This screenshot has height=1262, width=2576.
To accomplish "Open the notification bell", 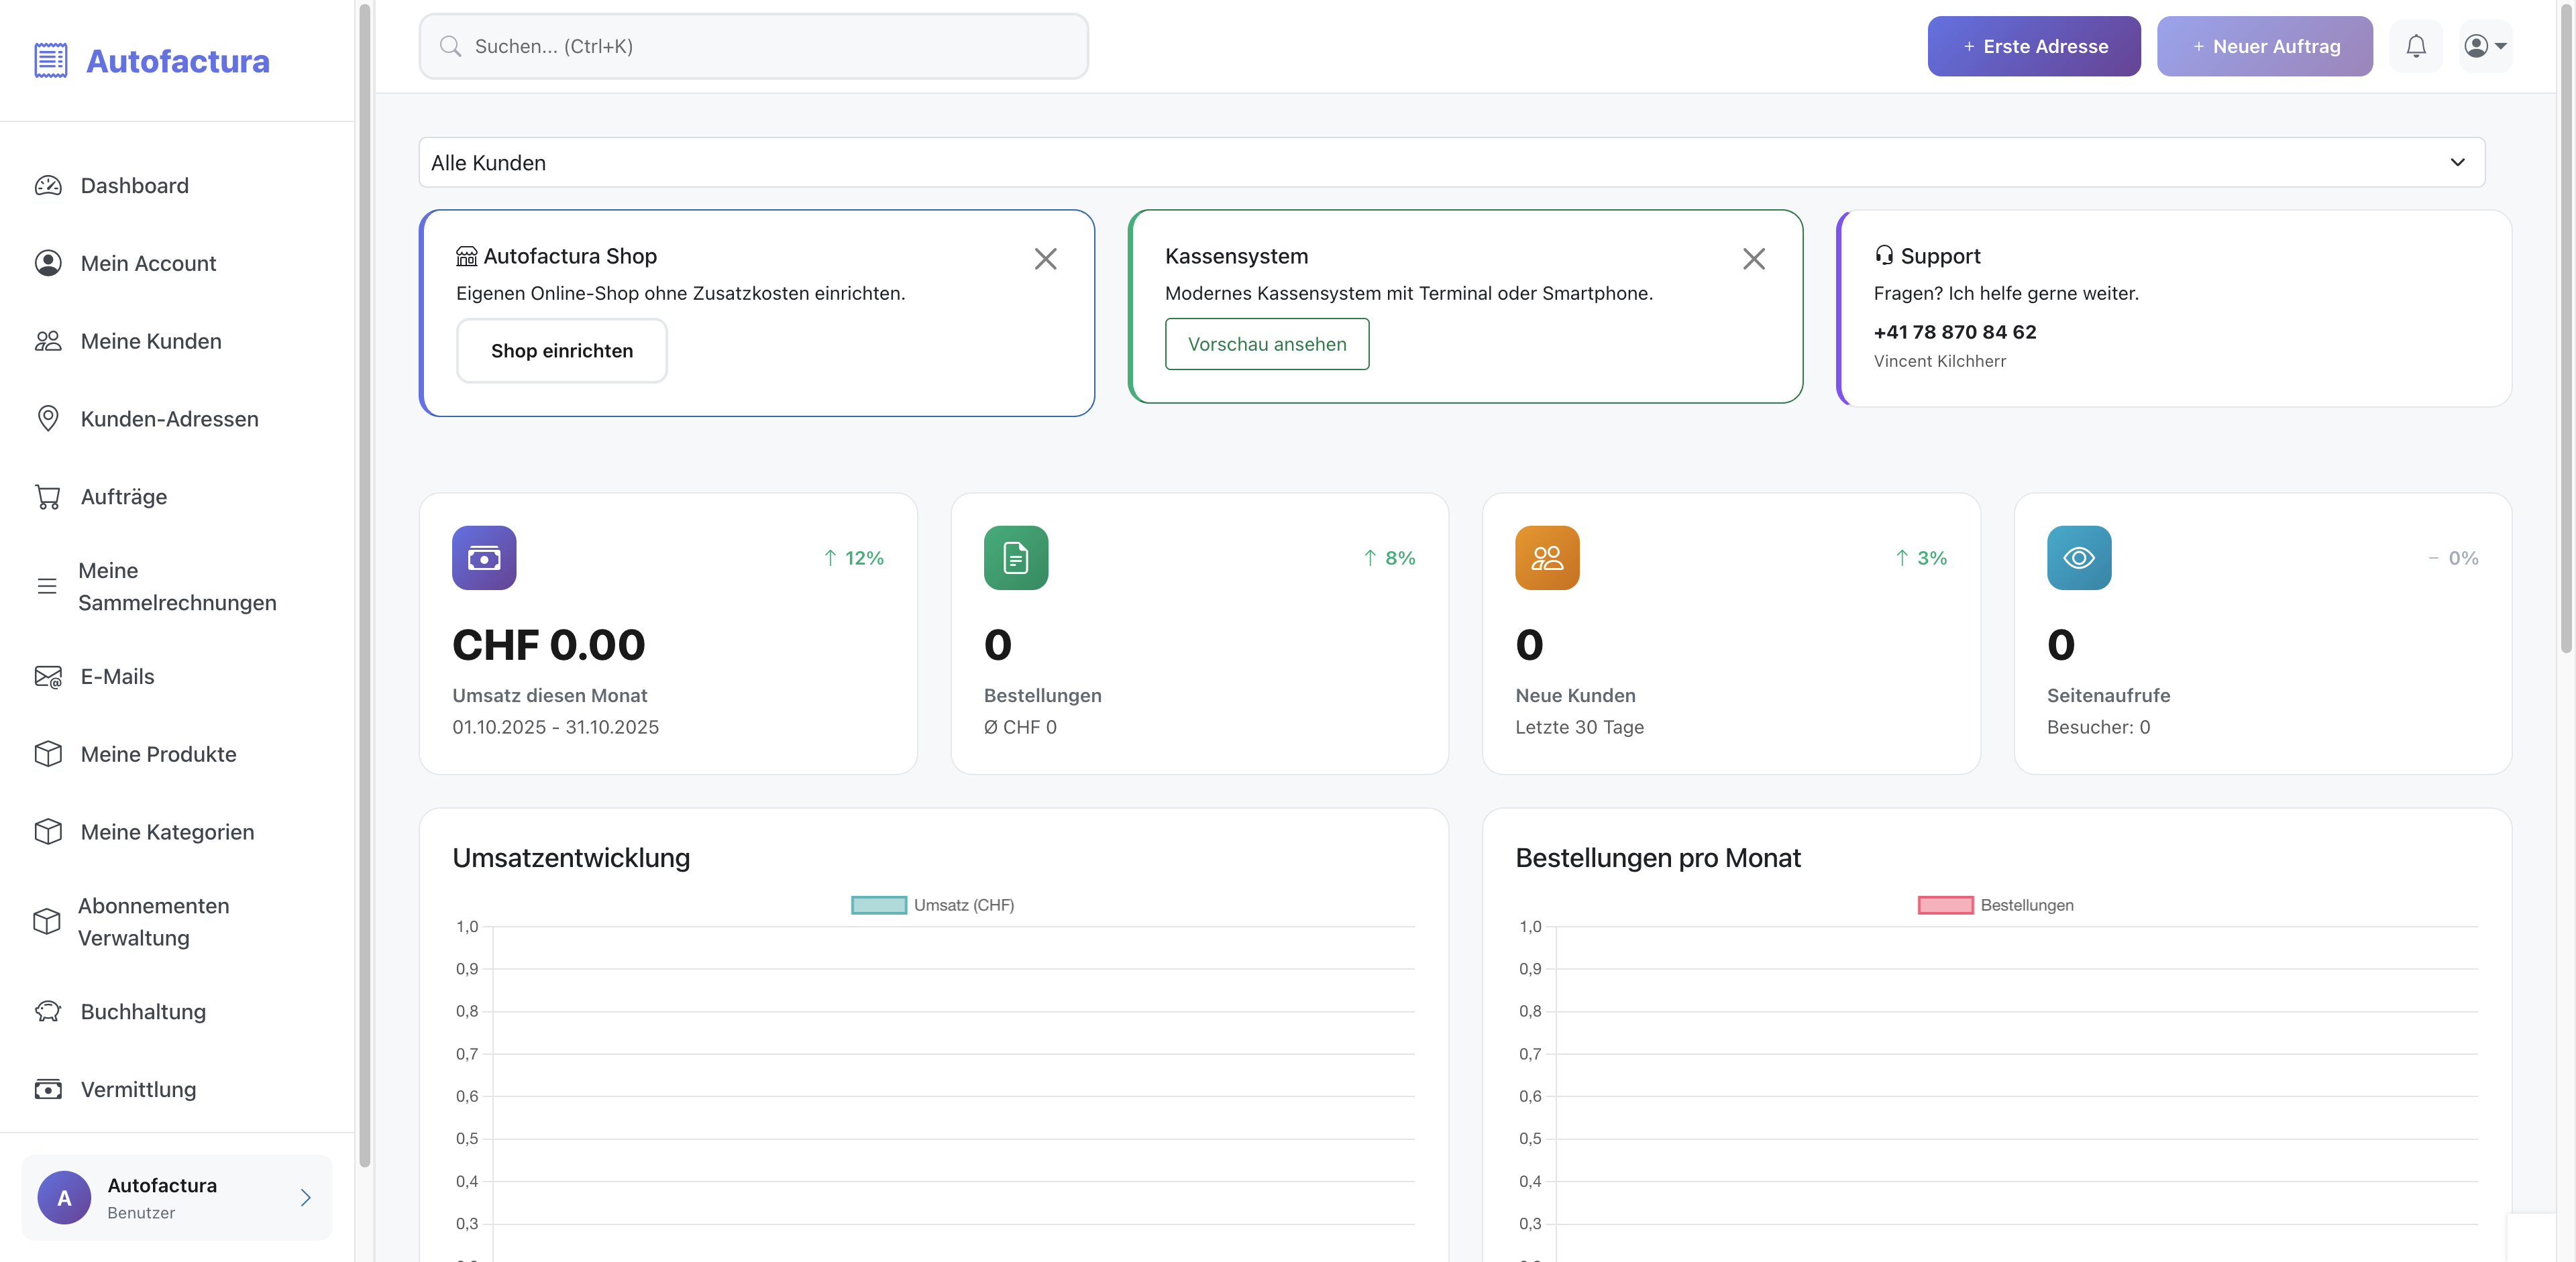I will point(2417,46).
